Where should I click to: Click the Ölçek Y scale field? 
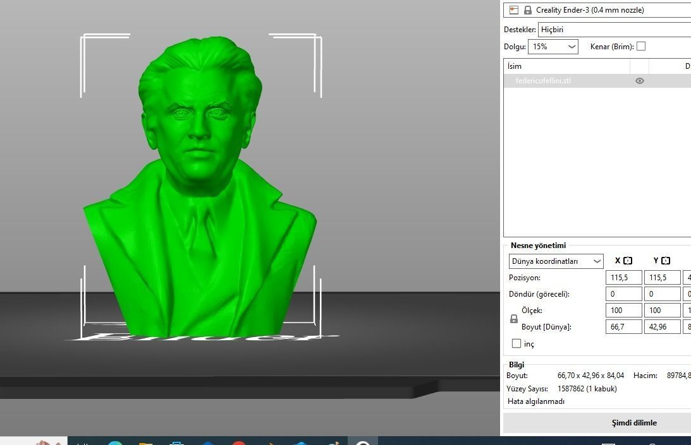(662, 311)
